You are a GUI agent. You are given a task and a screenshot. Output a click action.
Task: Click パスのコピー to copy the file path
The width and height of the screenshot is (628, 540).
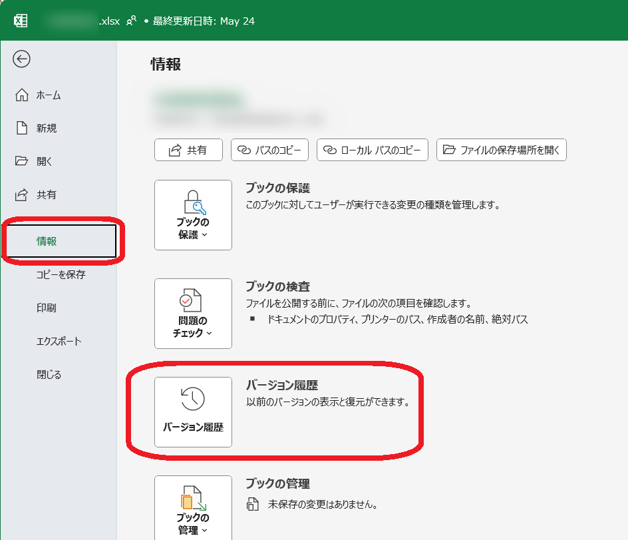pos(269,150)
